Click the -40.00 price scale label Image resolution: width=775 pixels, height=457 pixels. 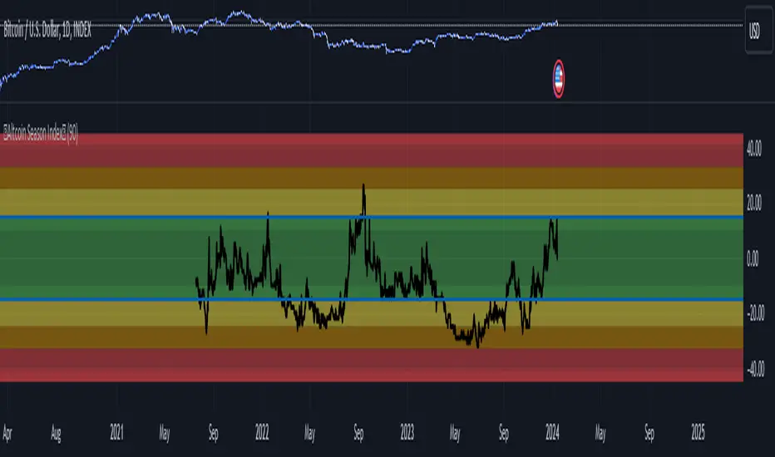[x=755, y=369]
